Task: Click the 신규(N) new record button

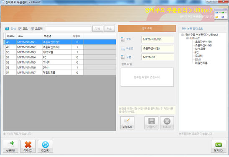Action: tap(10, 146)
